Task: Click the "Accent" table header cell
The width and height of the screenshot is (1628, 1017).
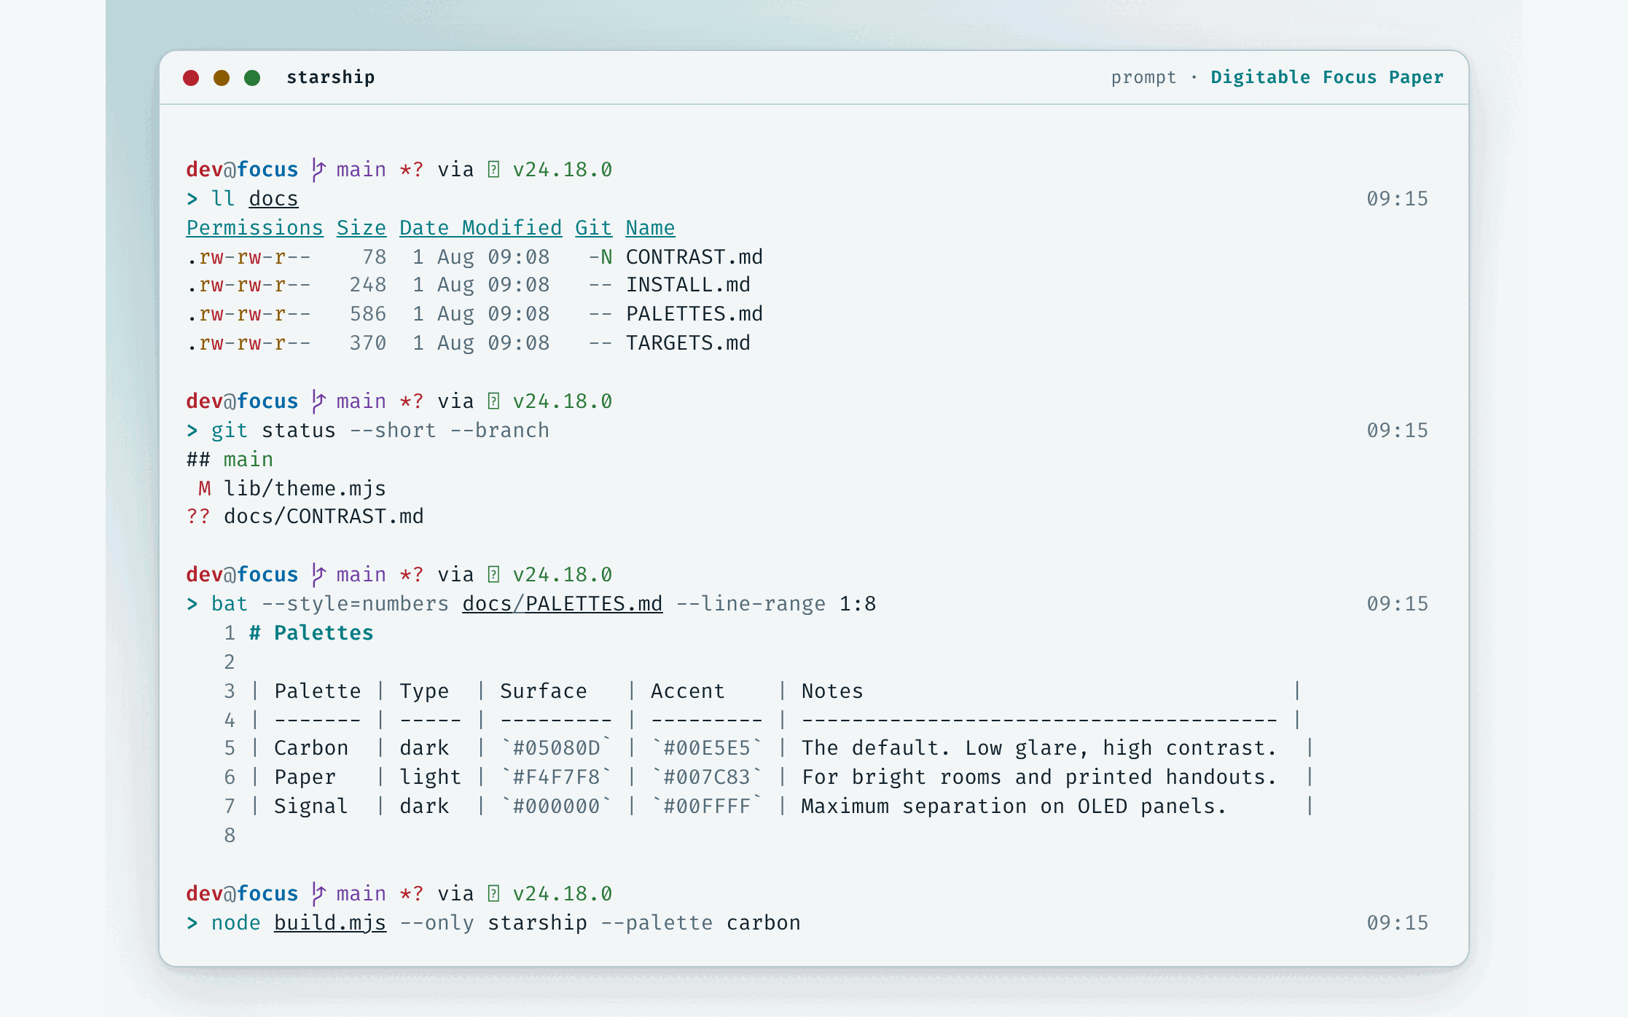Action: 688,691
